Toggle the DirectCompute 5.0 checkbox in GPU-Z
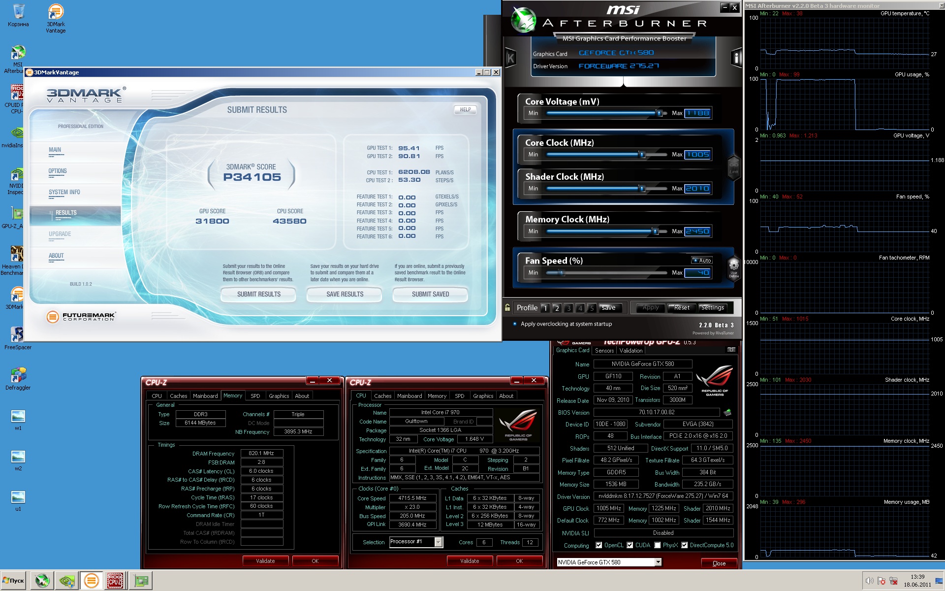This screenshot has height=591, width=945. click(x=684, y=545)
